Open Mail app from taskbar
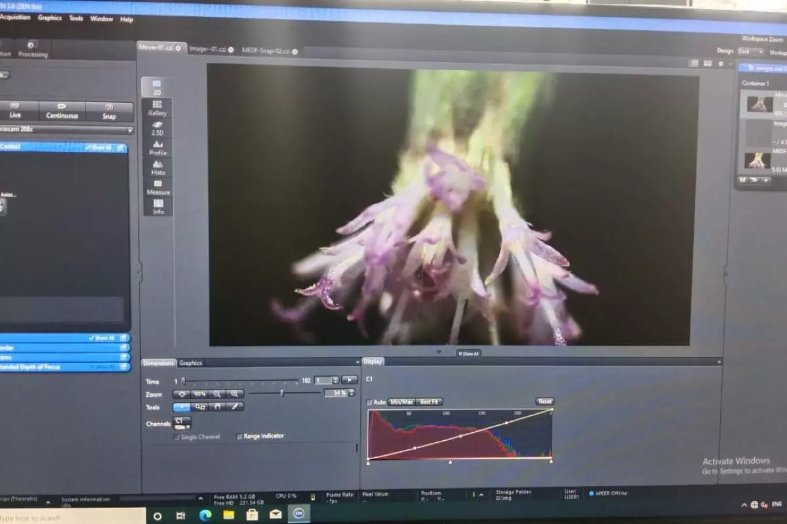Image resolution: width=787 pixels, height=524 pixels. coord(275,515)
